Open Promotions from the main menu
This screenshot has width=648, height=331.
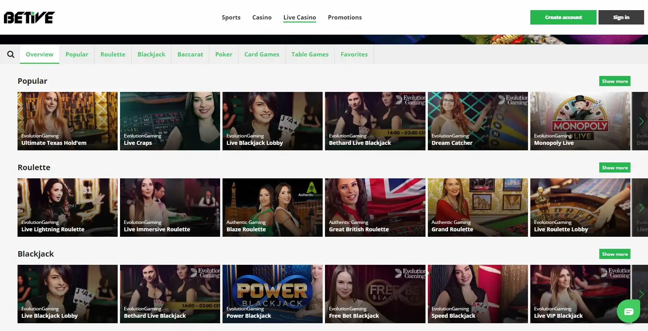click(344, 18)
